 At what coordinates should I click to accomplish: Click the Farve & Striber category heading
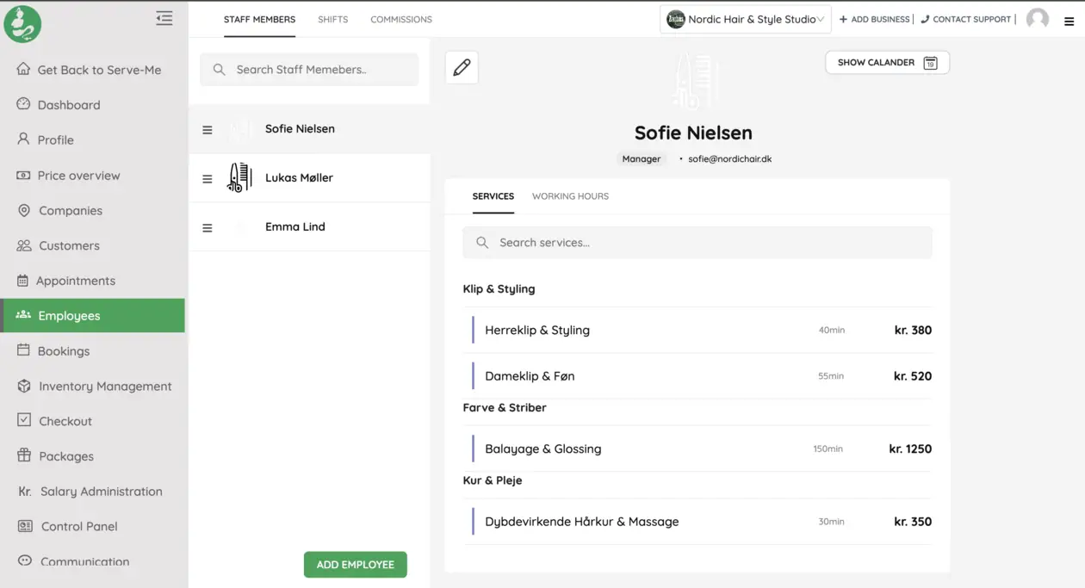click(505, 408)
